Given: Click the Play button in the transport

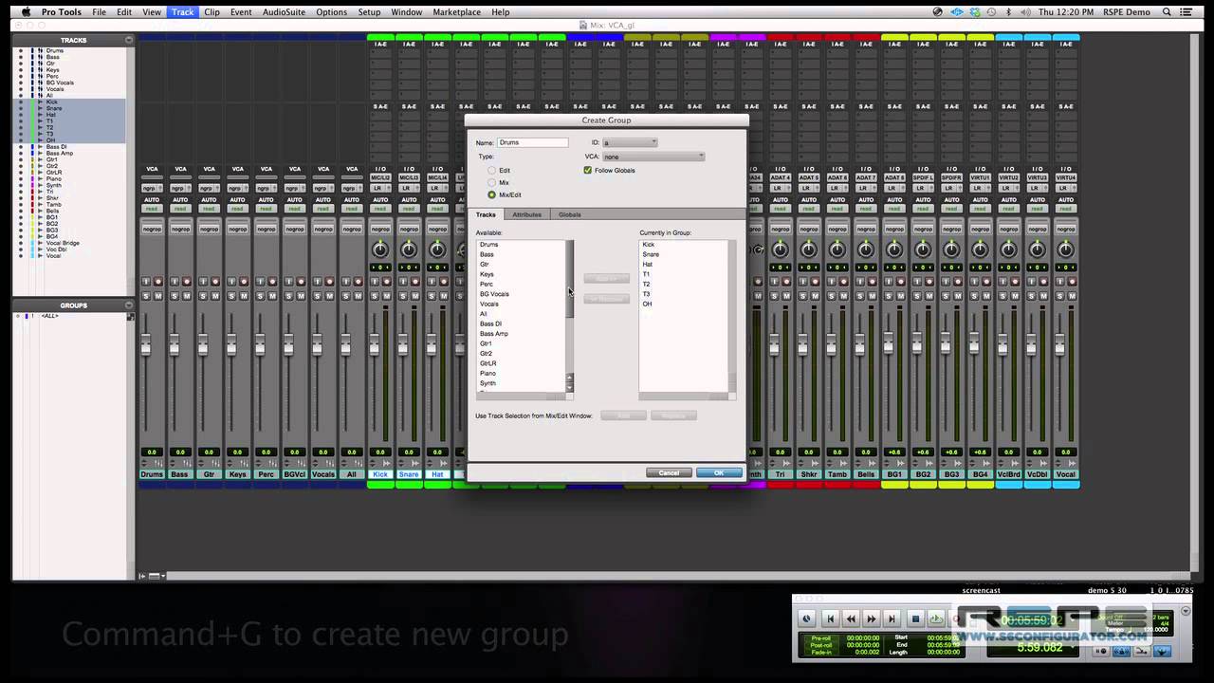Looking at the screenshot, I should pyautogui.click(x=936, y=618).
